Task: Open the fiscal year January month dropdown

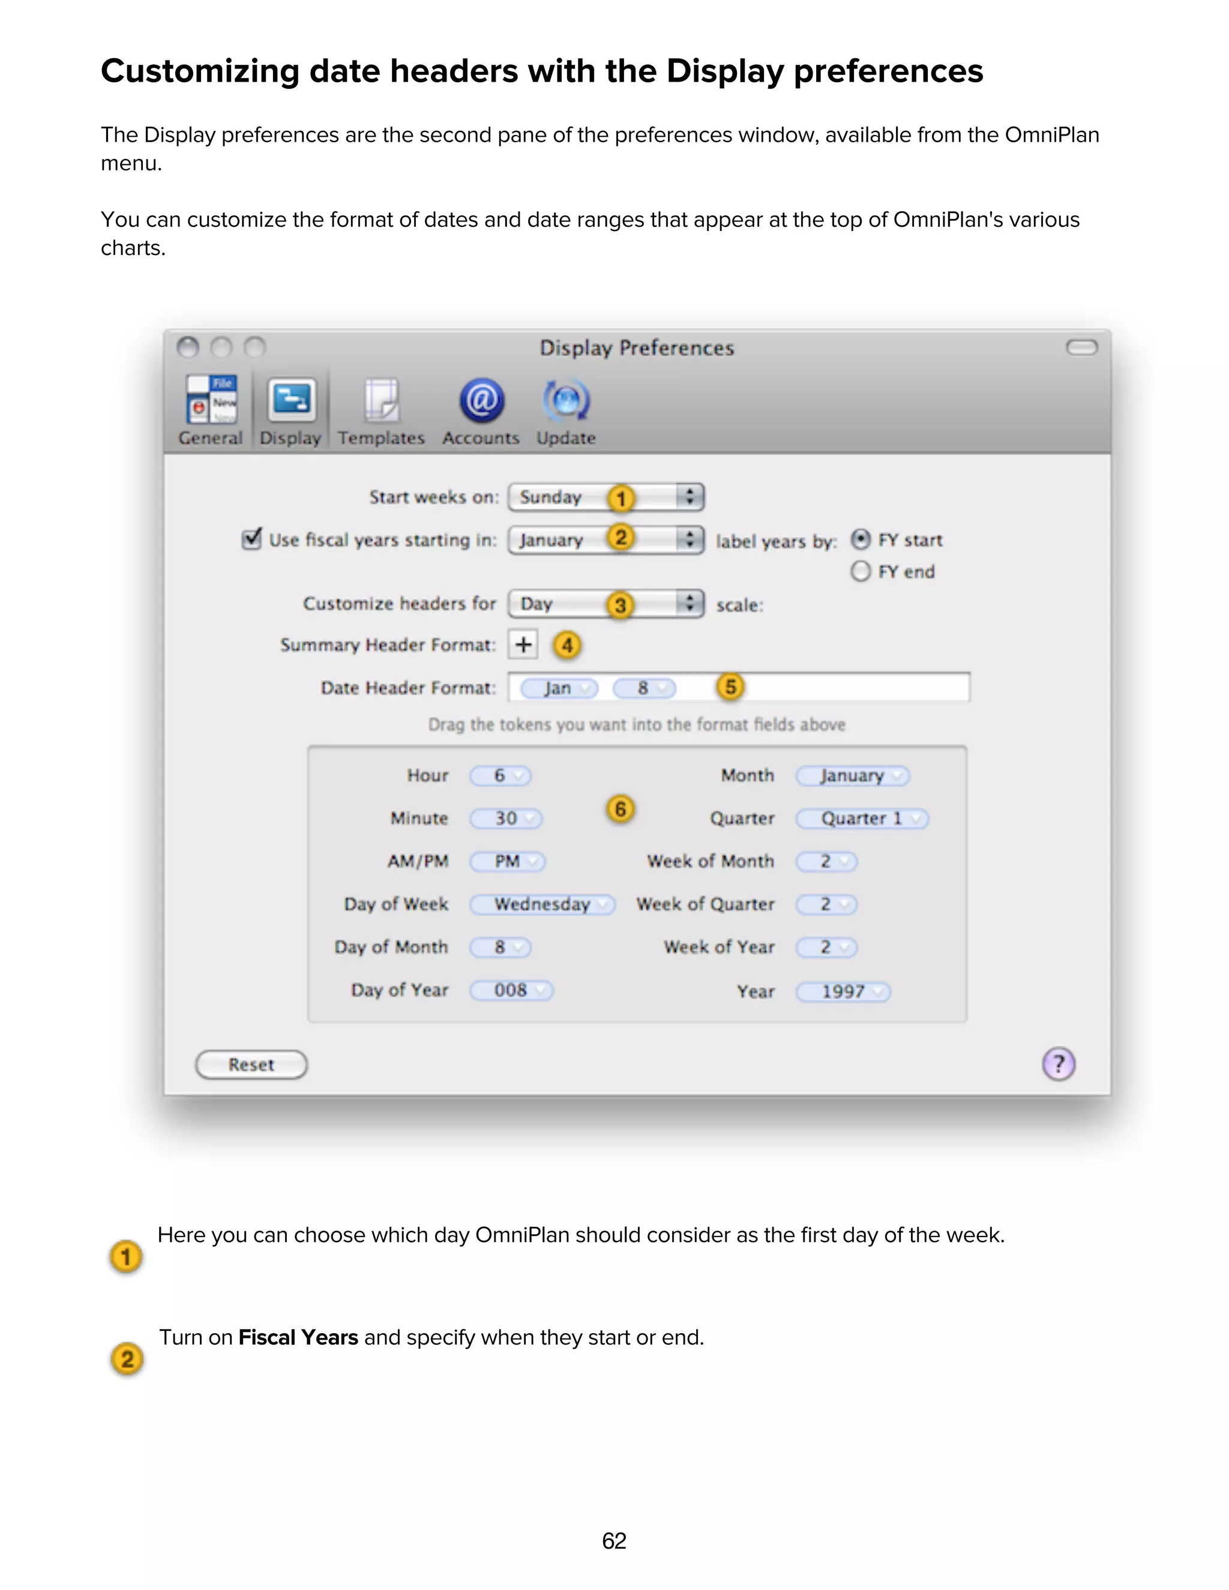Action: pyautogui.click(x=605, y=540)
